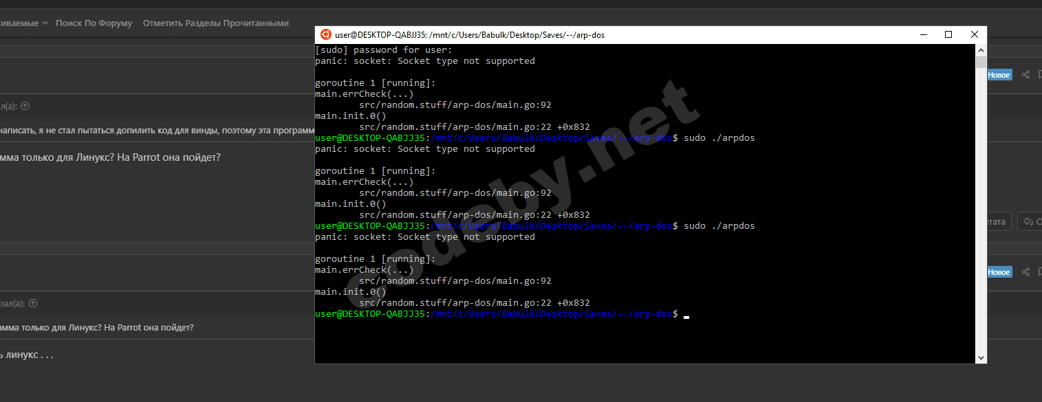This screenshot has width=1042, height=402.
Task: Share the lower forum post
Action: pos(1025,272)
